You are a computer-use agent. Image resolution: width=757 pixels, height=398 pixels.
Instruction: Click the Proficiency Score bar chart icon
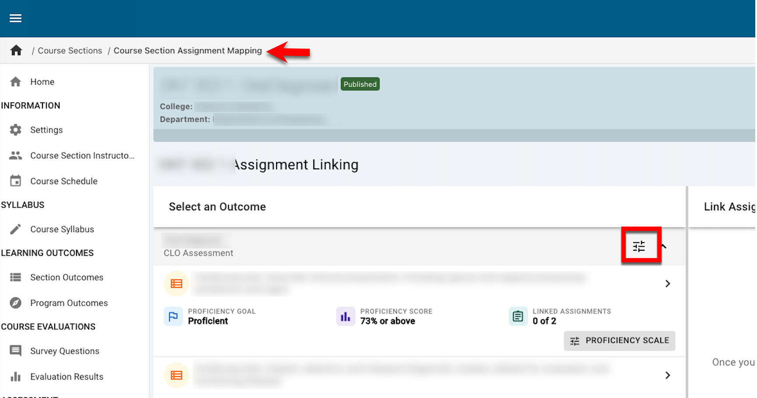pyautogui.click(x=345, y=316)
